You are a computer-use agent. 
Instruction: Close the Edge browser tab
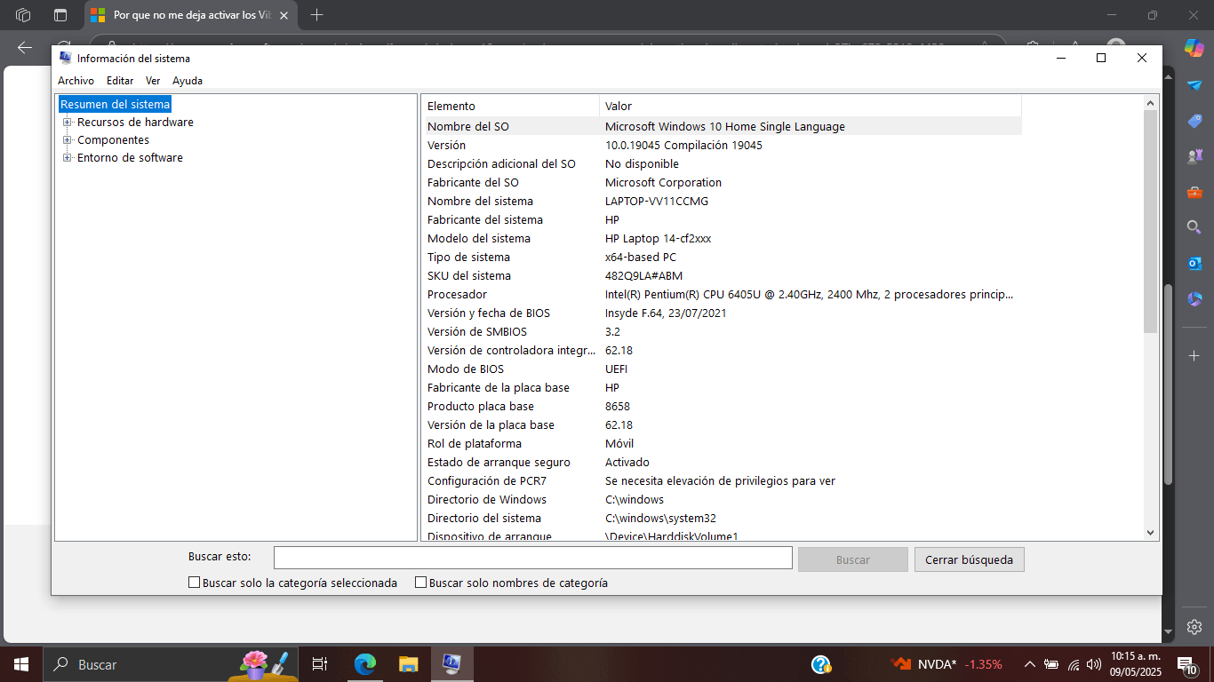[x=284, y=15]
